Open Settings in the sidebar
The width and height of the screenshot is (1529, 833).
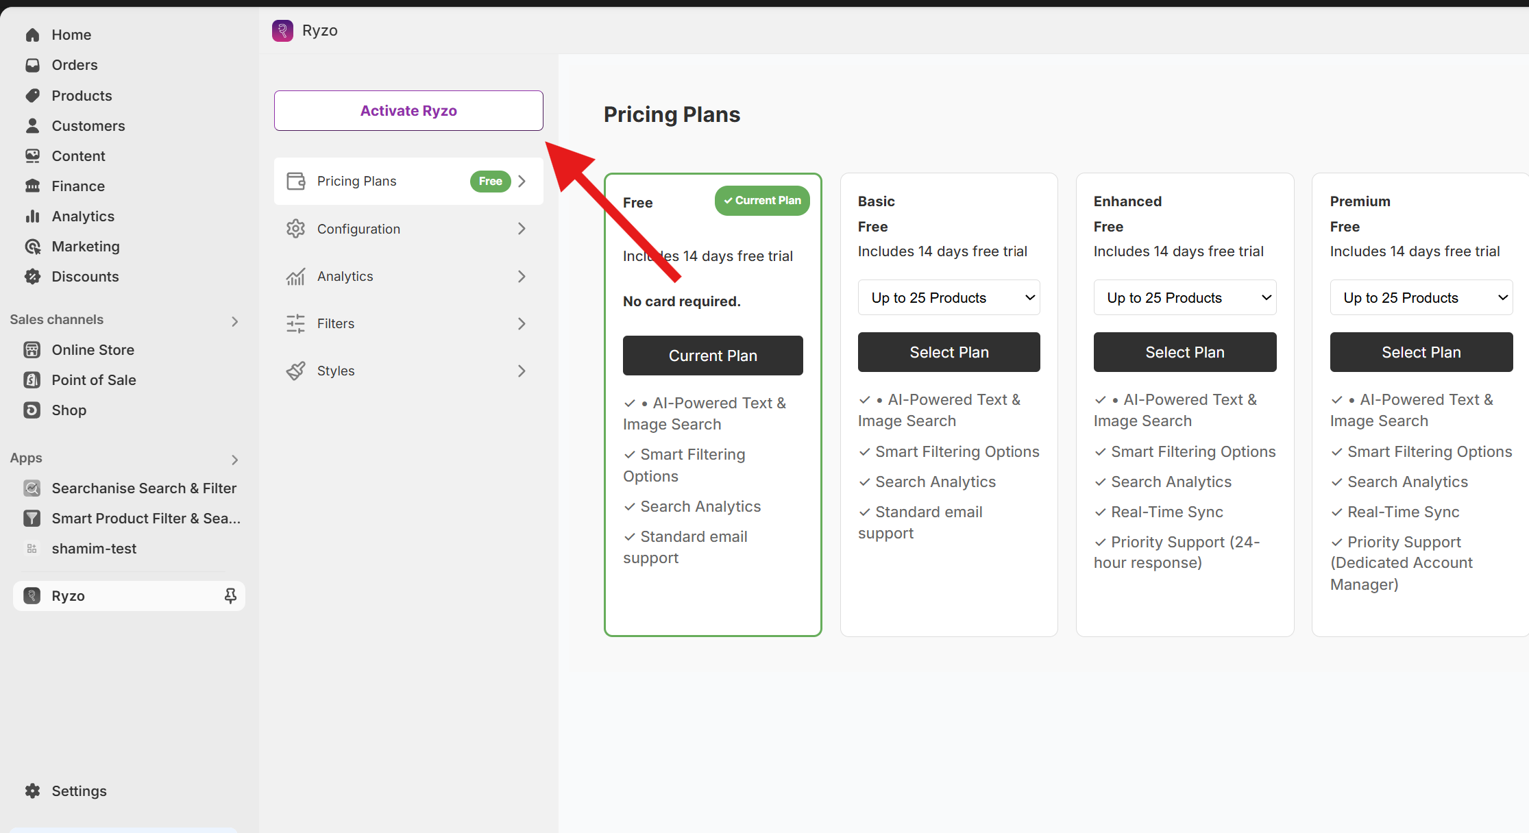click(x=79, y=791)
